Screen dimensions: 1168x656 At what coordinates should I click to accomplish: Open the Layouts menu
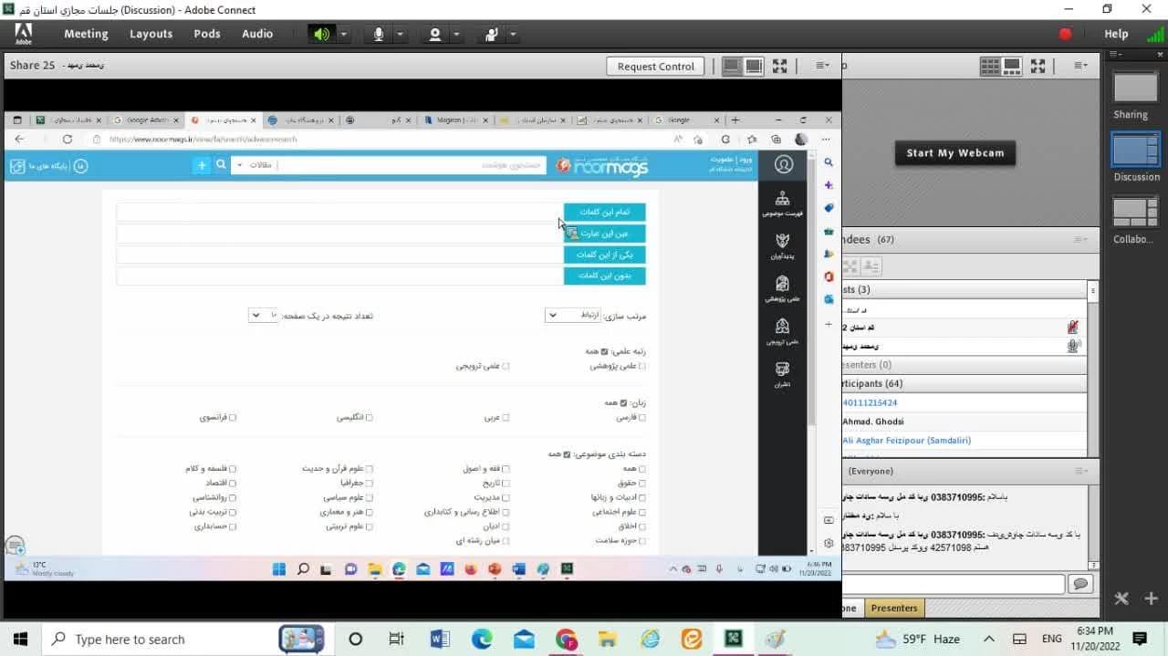pyautogui.click(x=151, y=34)
